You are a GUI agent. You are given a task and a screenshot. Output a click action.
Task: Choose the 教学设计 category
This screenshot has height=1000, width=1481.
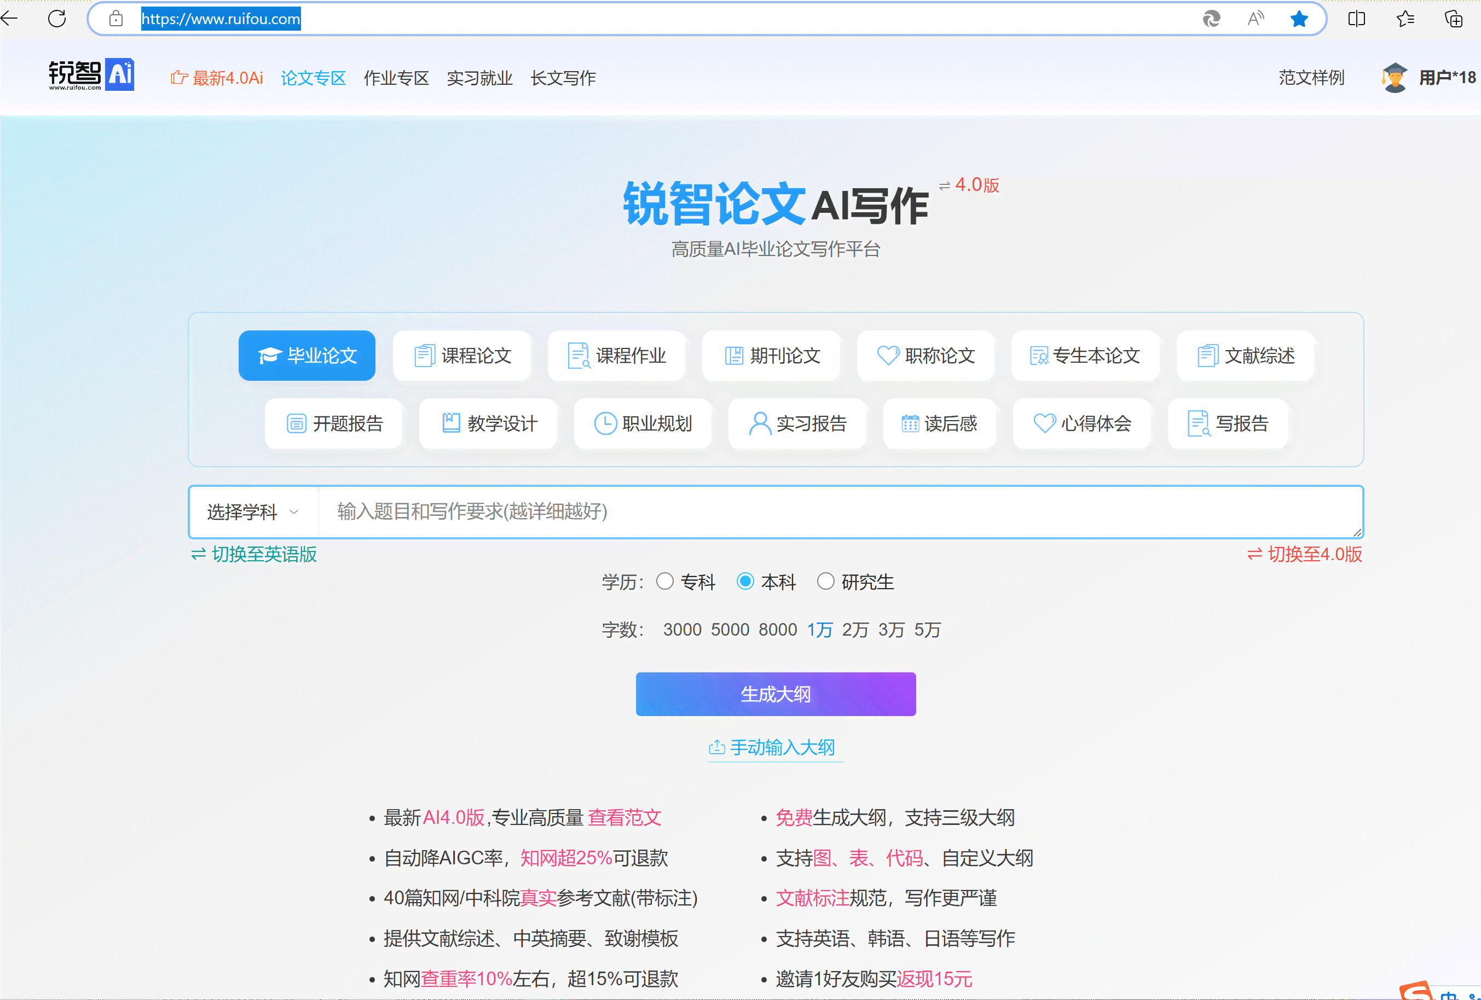[x=488, y=423]
